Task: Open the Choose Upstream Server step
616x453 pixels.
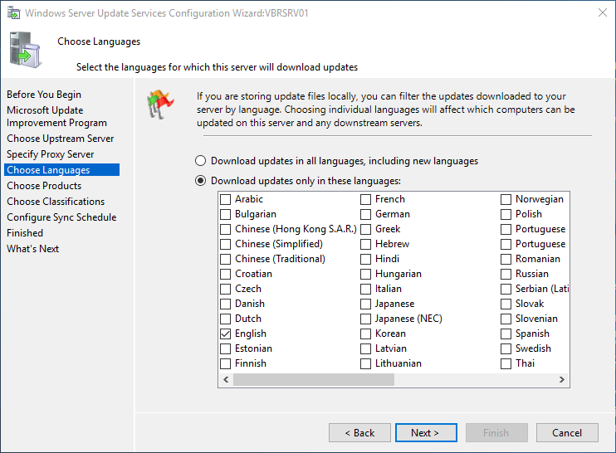Action: tap(61, 139)
